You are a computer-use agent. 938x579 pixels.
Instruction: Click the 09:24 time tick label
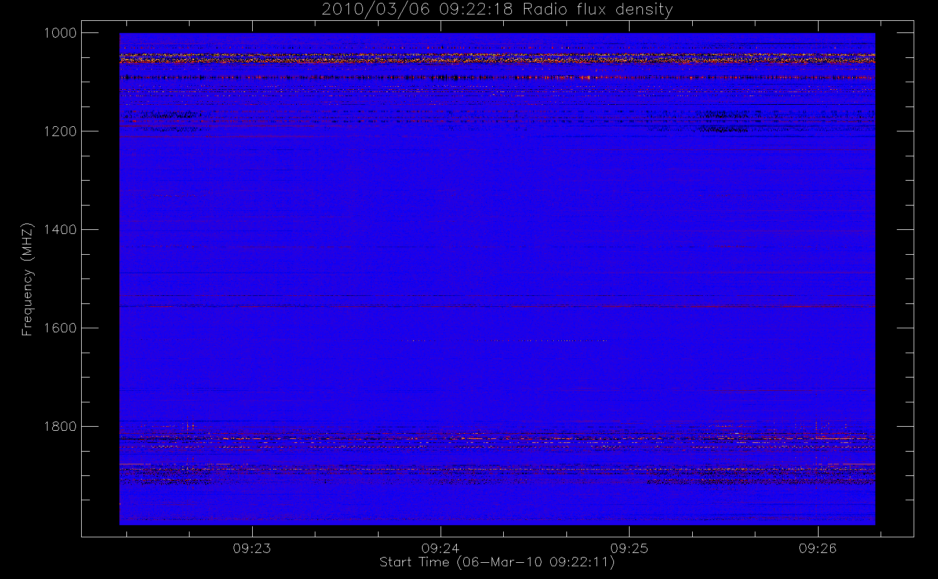point(441,548)
